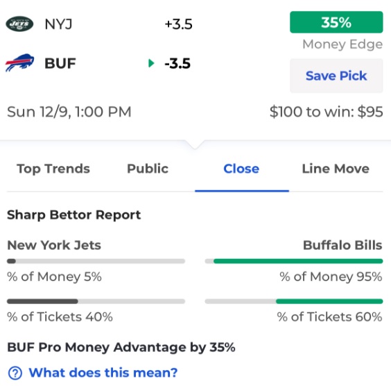Select the Close tab
The width and height of the screenshot is (391, 386).
[241, 169]
